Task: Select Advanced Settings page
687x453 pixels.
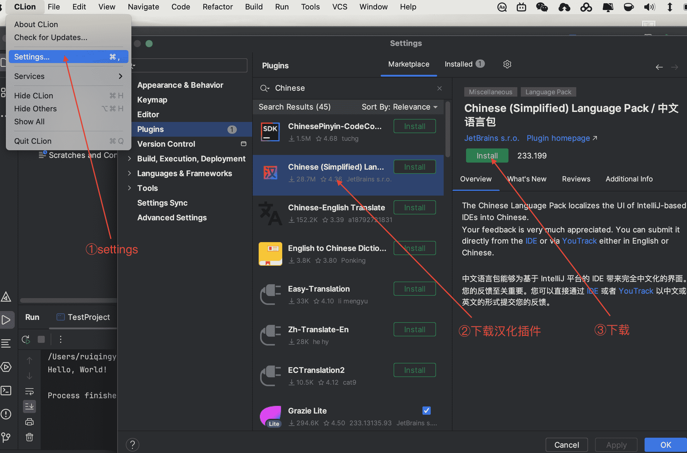Action: point(172,218)
